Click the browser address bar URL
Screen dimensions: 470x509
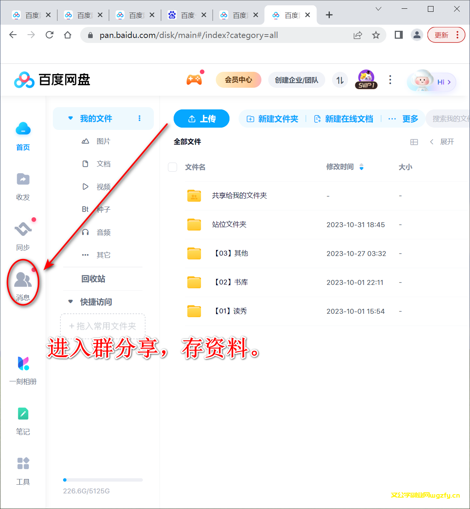point(189,35)
